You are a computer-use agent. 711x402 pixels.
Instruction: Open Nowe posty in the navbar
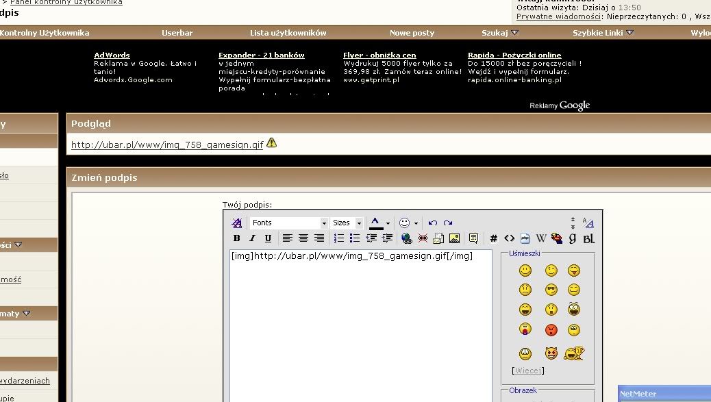(x=412, y=33)
